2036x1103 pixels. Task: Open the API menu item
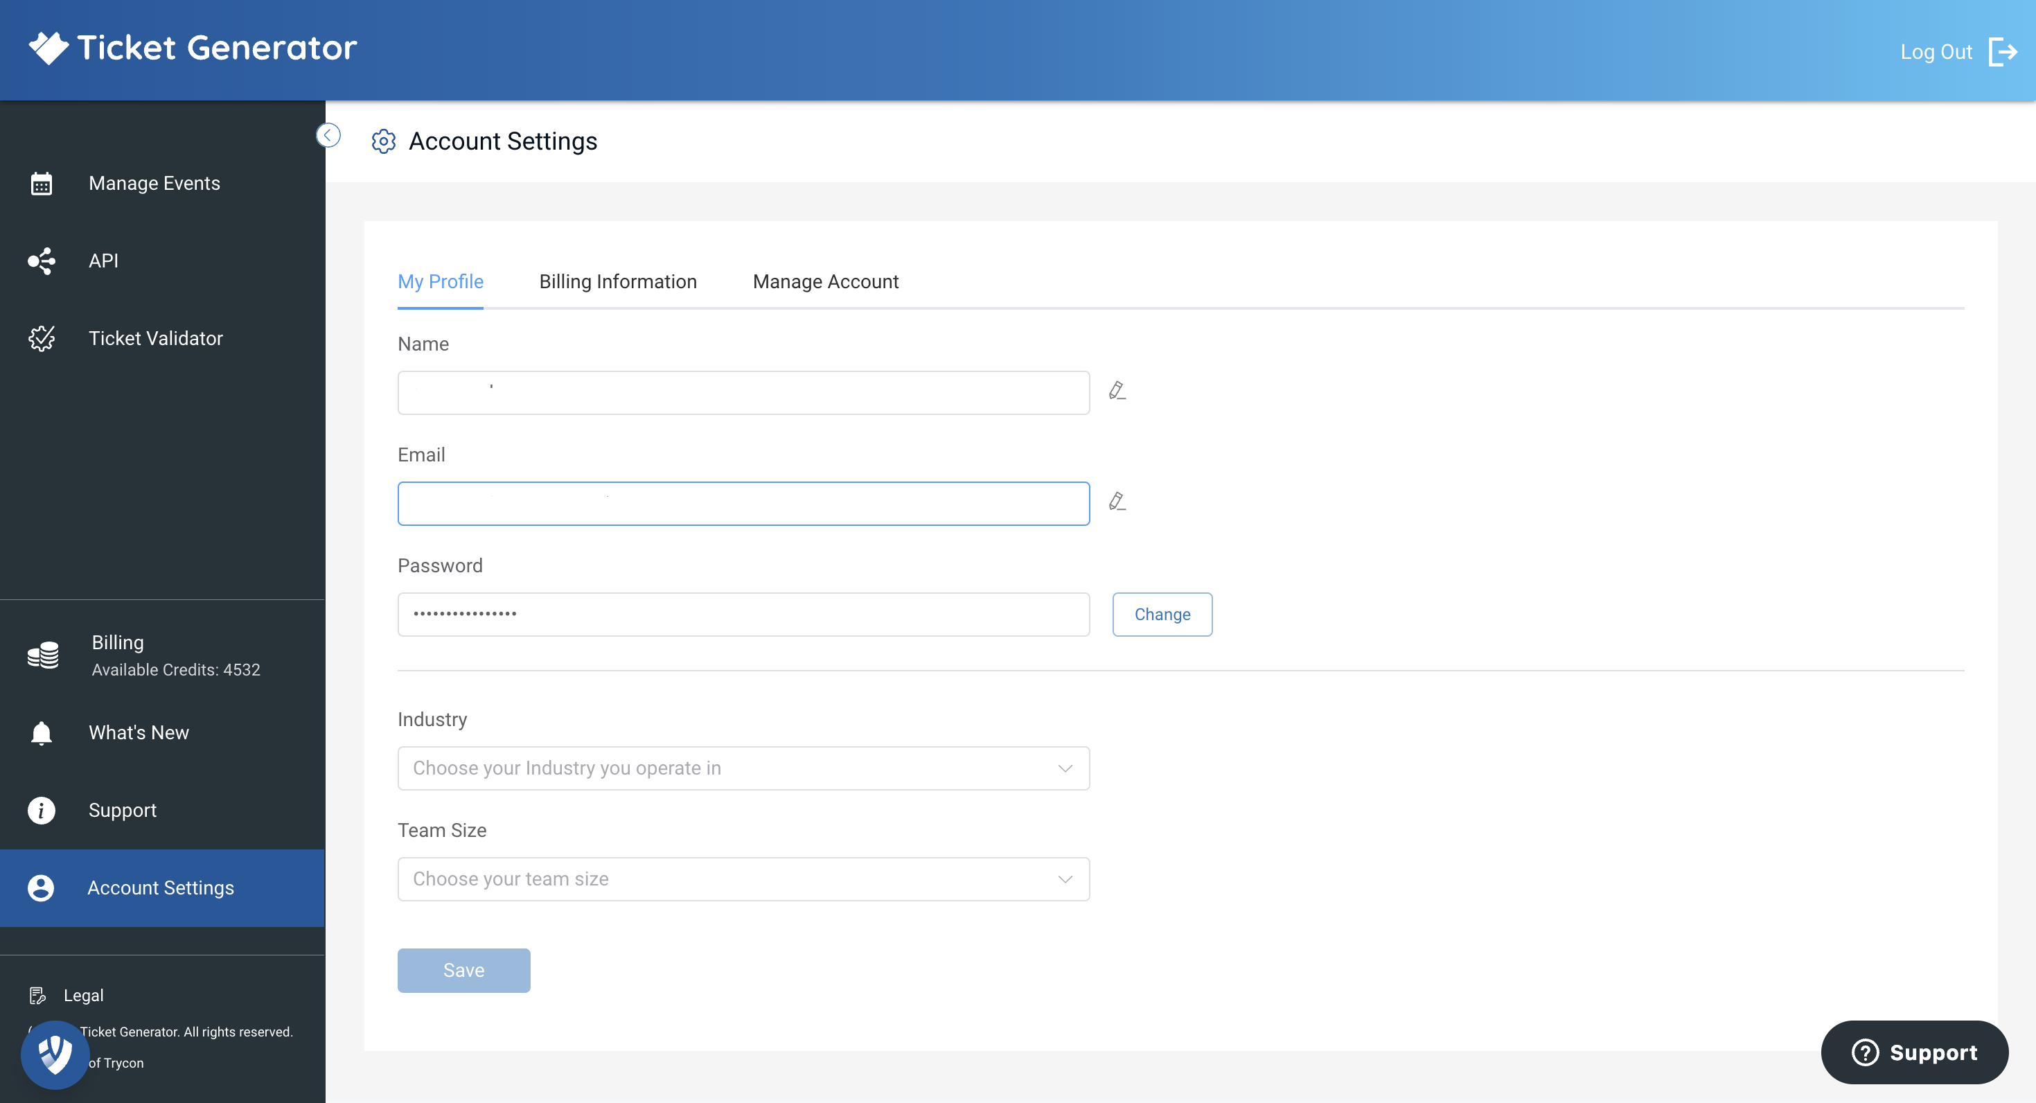(162, 261)
